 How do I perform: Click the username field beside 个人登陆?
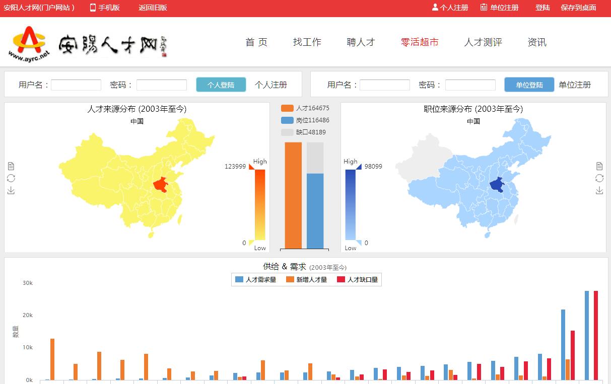pyautogui.click(x=76, y=85)
